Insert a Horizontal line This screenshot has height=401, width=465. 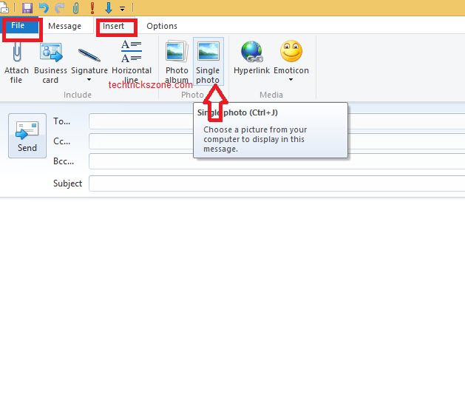point(132,62)
